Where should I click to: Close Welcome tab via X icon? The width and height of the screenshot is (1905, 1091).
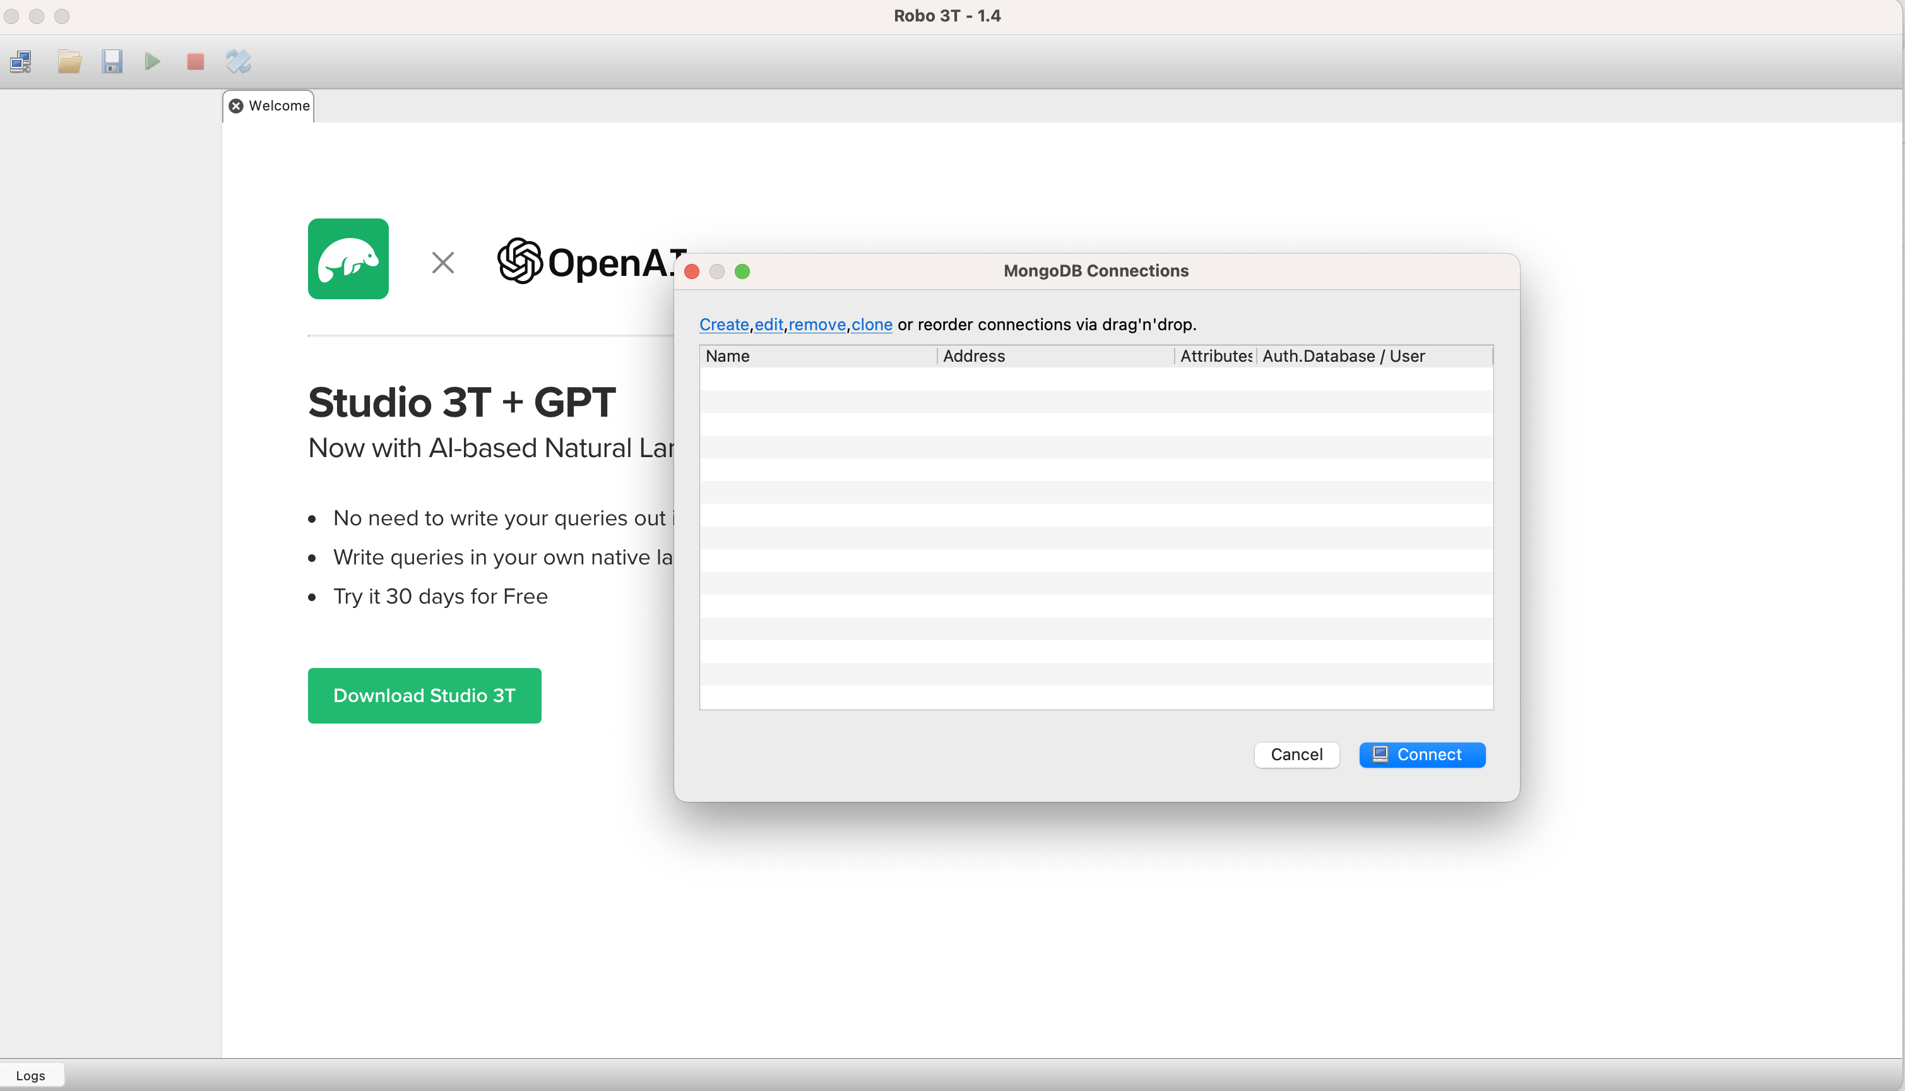[236, 105]
